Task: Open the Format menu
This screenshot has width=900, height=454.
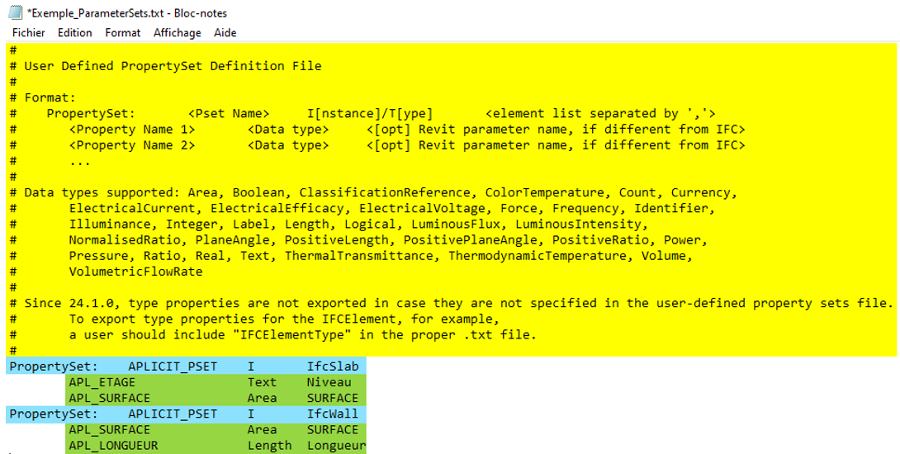Action: [122, 33]
